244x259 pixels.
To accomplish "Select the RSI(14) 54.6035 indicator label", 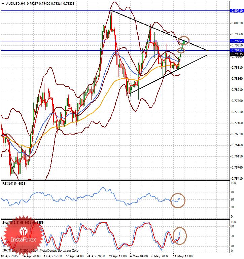I will pyautogui.click(x=14, y=184).
